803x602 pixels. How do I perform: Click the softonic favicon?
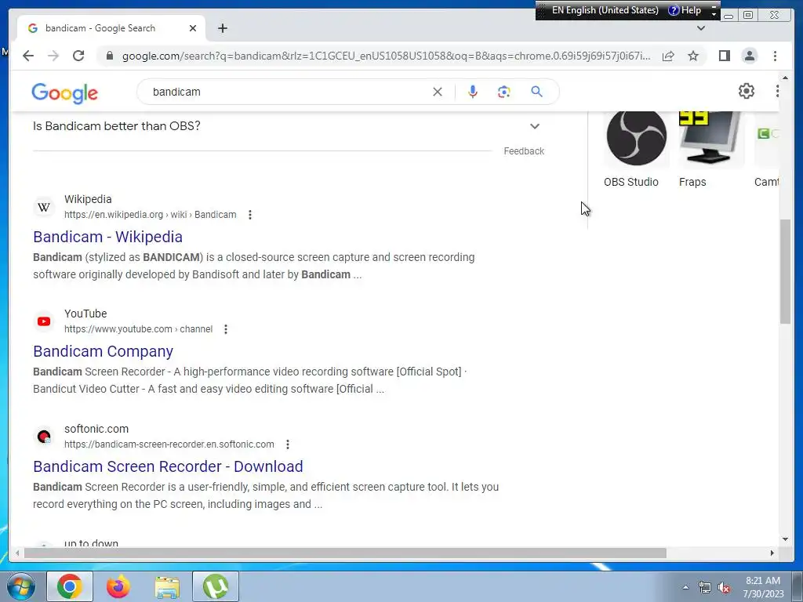(44, 437)
